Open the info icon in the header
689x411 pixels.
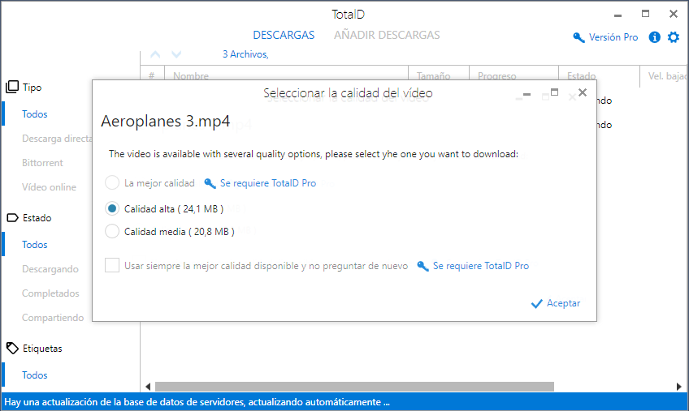coord(654,37)
